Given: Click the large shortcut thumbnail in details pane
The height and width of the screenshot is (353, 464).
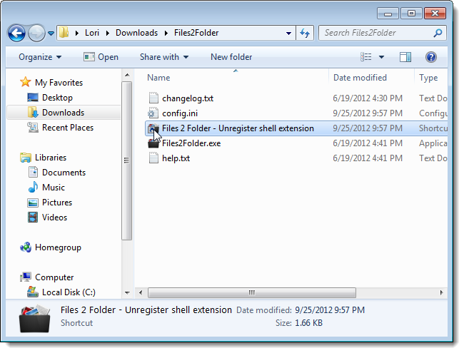Looking at the screenshot, I should click(35, 319).
